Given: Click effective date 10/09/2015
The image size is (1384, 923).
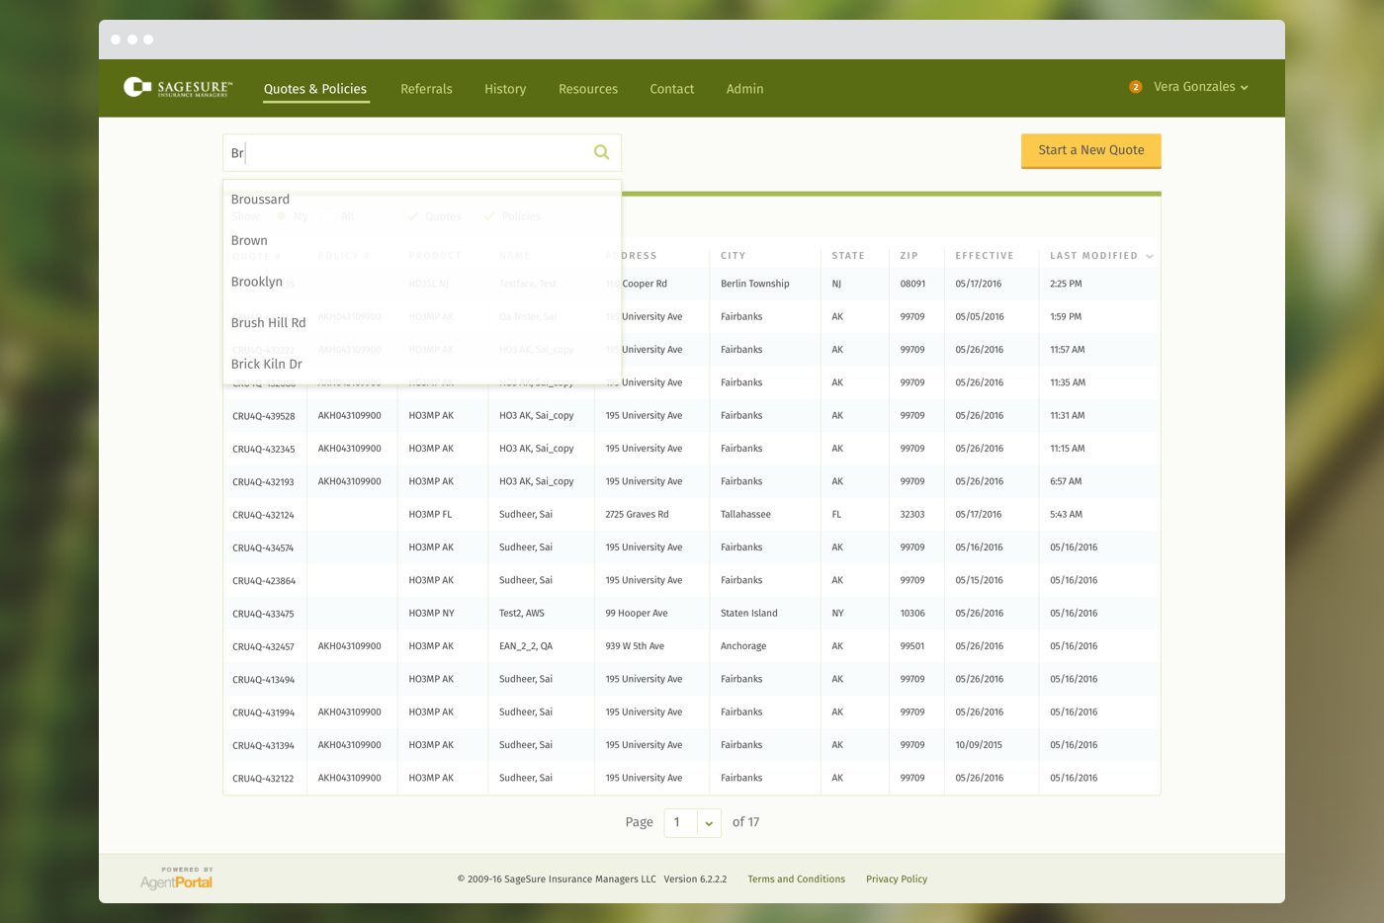Looking at the screenshot, I should click(x=979, y=745).
